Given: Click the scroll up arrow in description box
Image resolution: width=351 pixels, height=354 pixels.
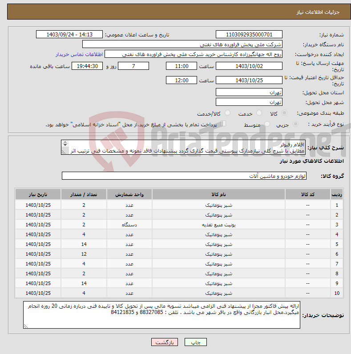Looking at the screenshot, I should coord(65,142).
